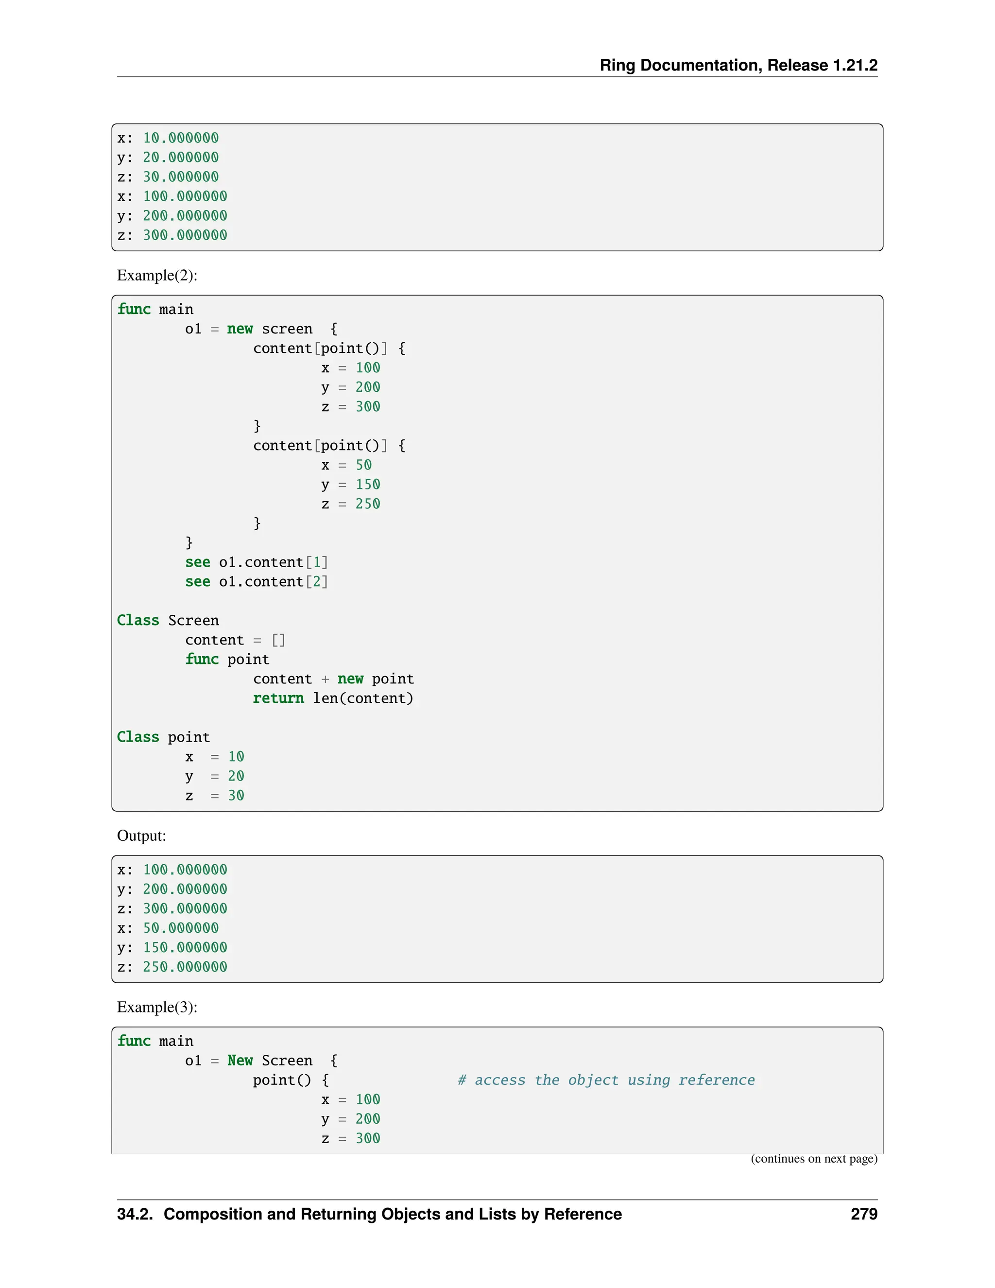
Task: Click the 'Class point' definition line
Action: [x=163, y=737]
